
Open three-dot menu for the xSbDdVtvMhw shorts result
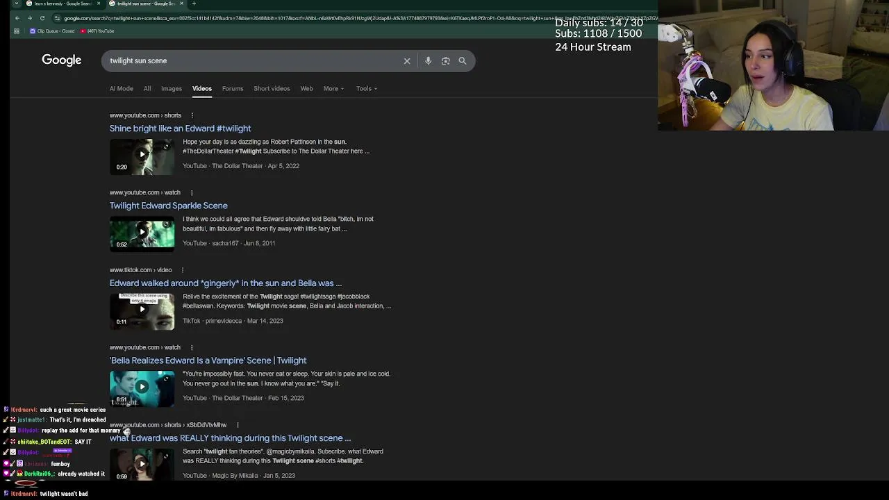[x=238, y=425]
